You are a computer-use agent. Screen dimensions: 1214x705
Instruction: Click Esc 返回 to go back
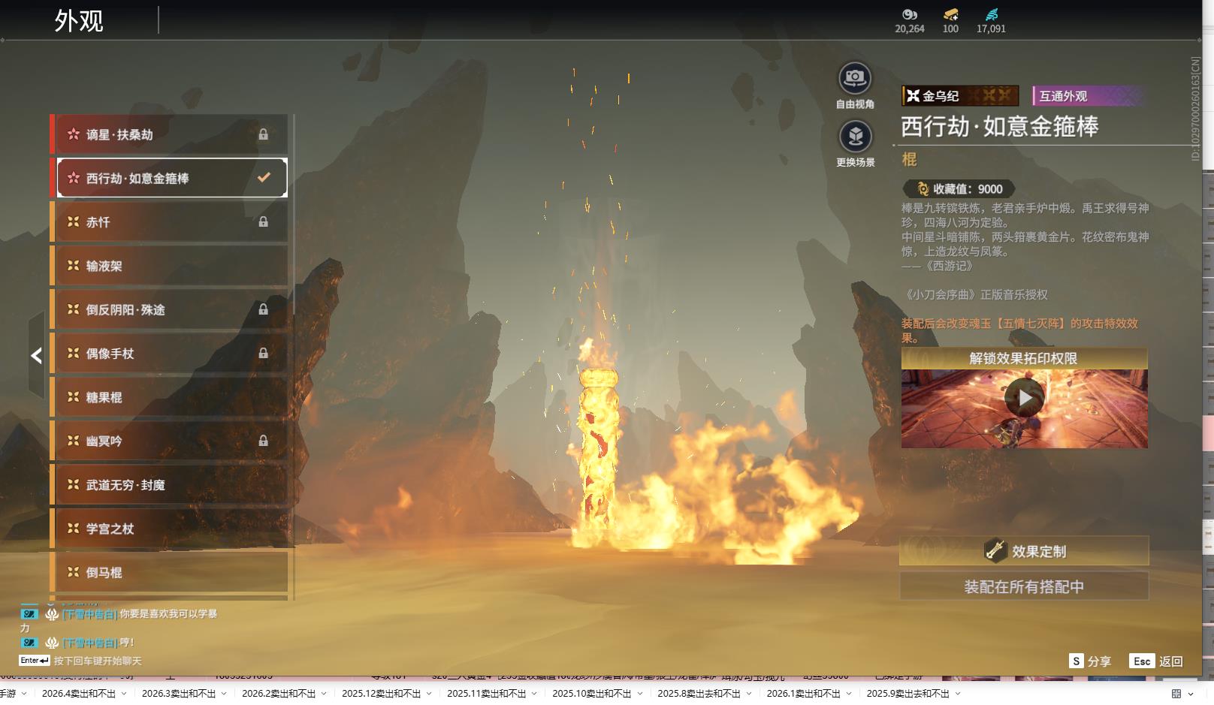(x=1156, y=661)
